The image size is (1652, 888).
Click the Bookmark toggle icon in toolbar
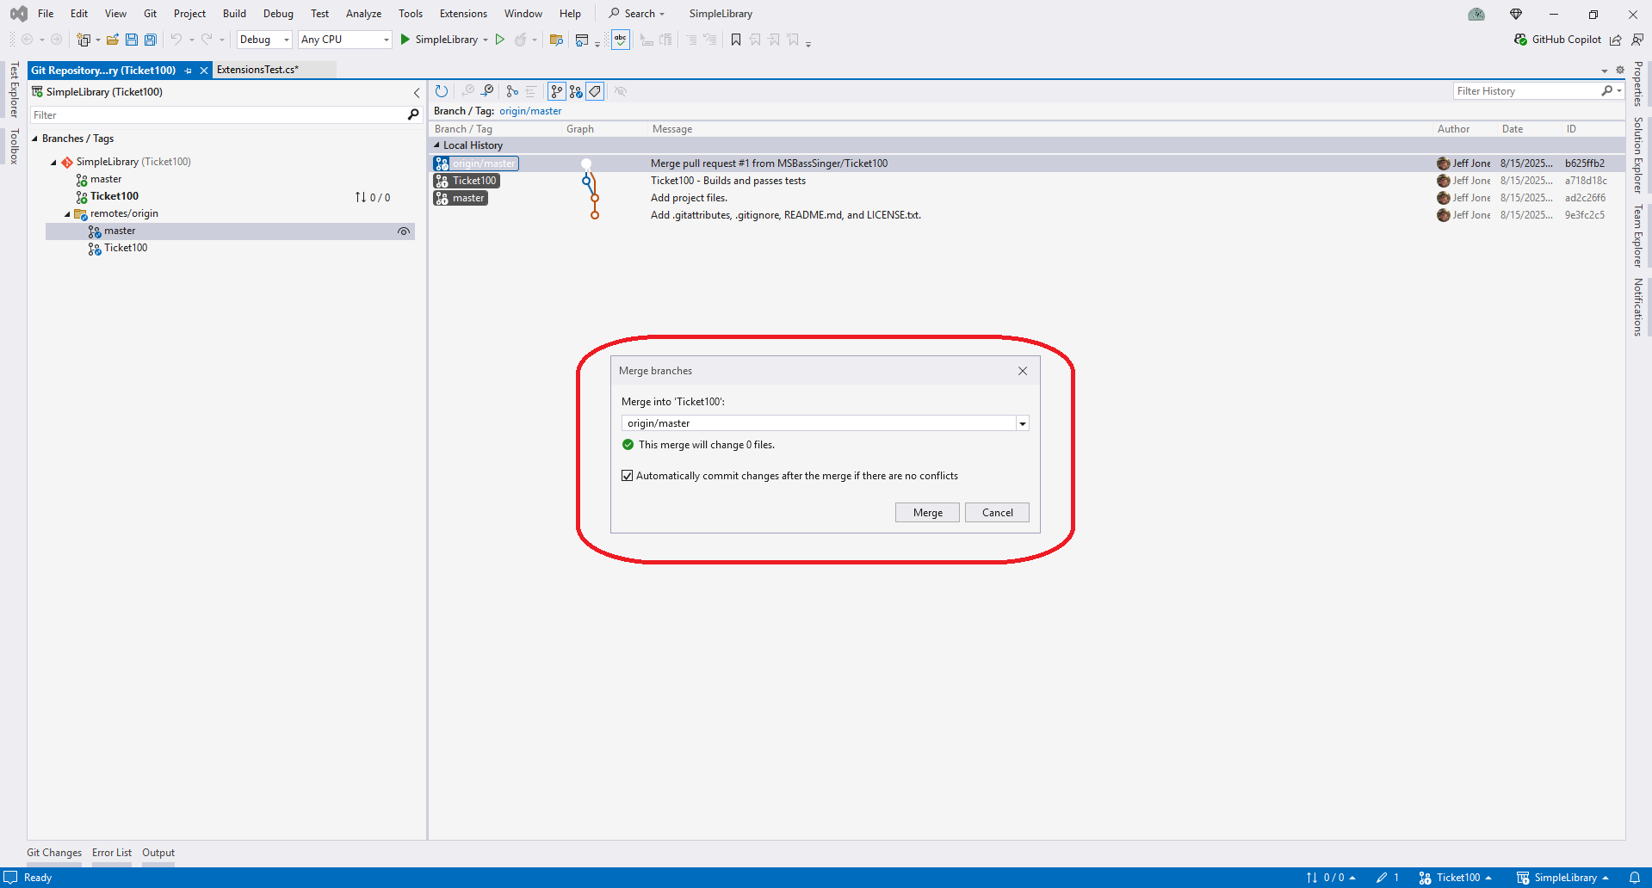pyautogui.click(x=736, y=40)
